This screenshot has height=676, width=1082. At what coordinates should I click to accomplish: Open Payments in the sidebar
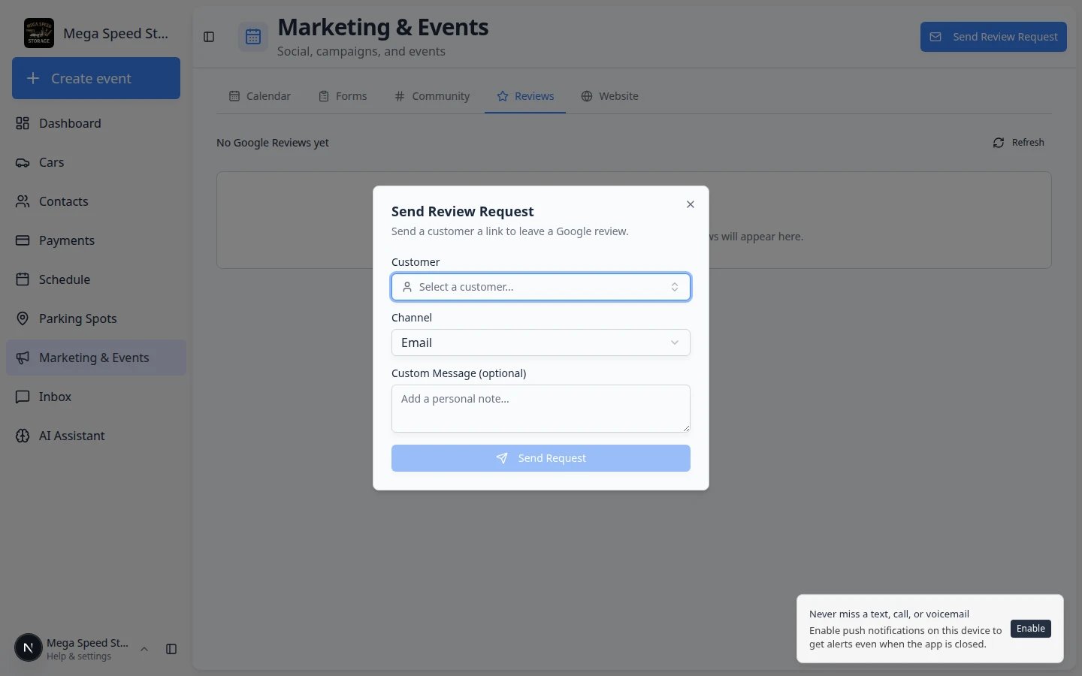[x=96, y=240]
